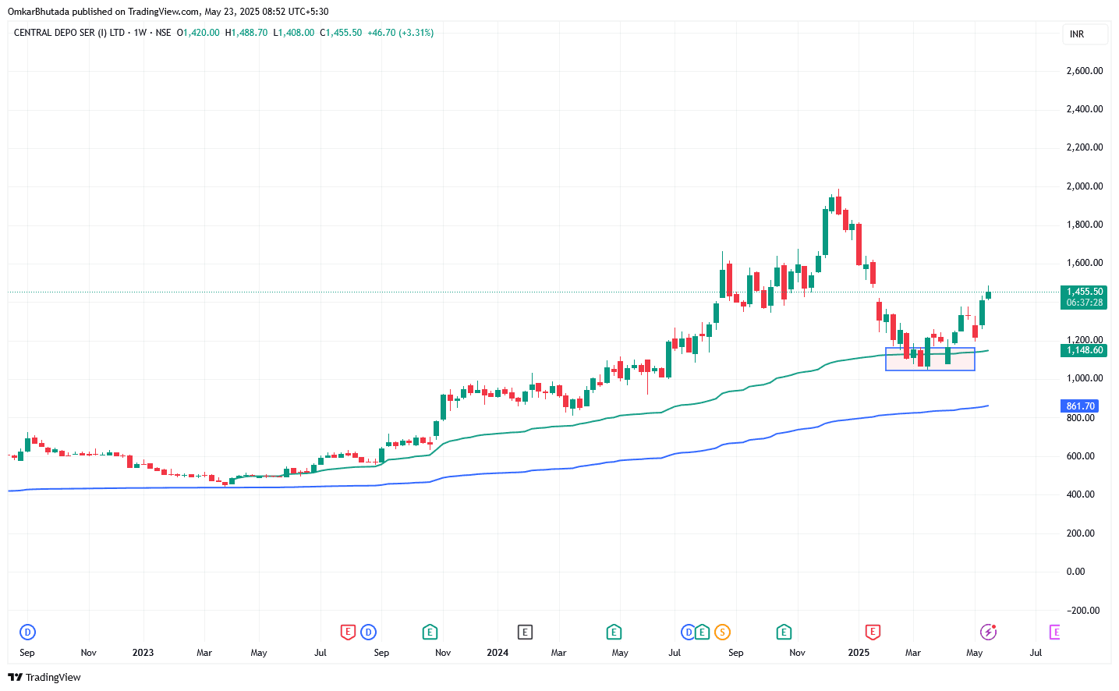Image resolution: width=1119 pixels, height=691 pixels.
Task: Open the green earnings E icon beside the orange S
Action: (702, 632)
